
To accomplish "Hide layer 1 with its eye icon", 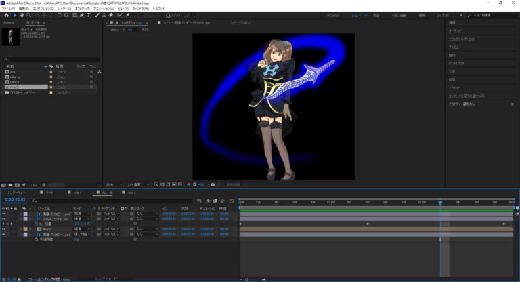I will click(x=3, y=214).
